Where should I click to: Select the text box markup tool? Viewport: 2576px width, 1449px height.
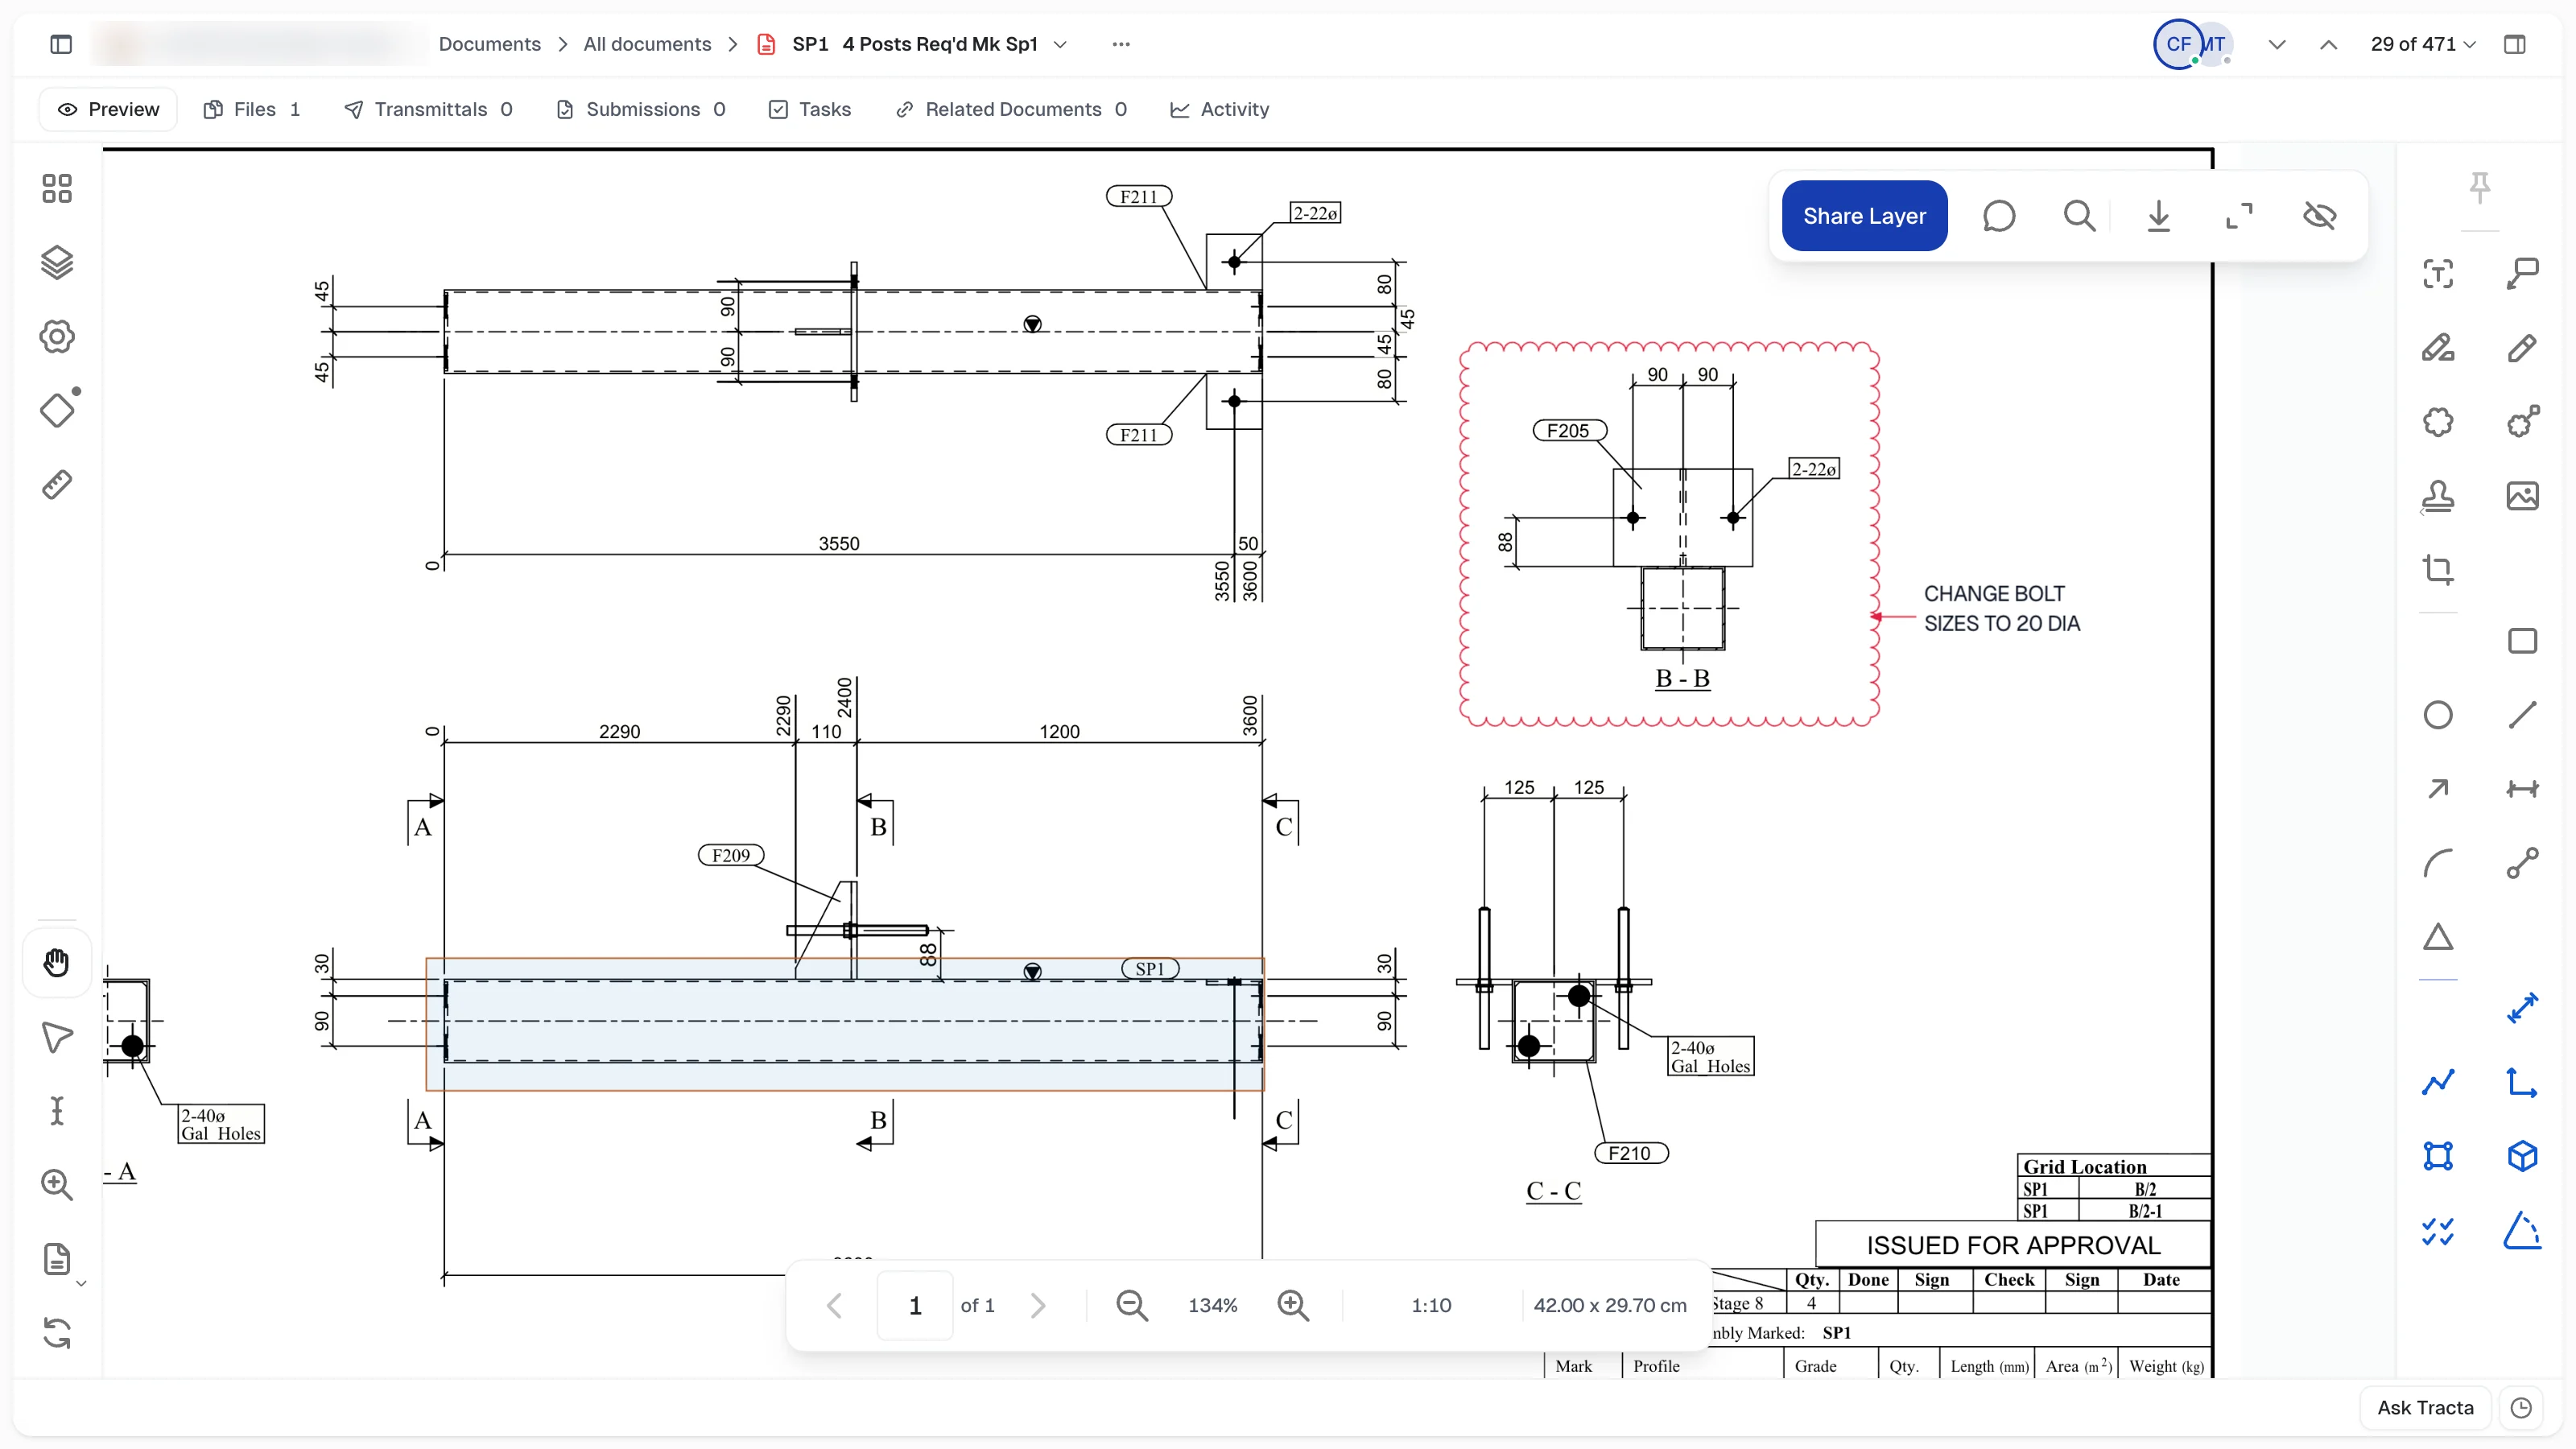coord(2438,274)
